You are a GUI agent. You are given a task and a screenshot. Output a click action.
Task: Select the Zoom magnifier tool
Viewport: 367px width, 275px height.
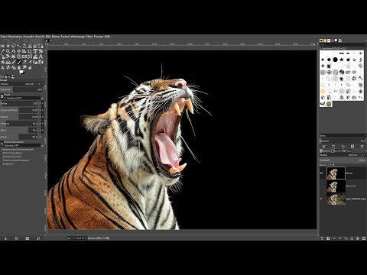8,51
